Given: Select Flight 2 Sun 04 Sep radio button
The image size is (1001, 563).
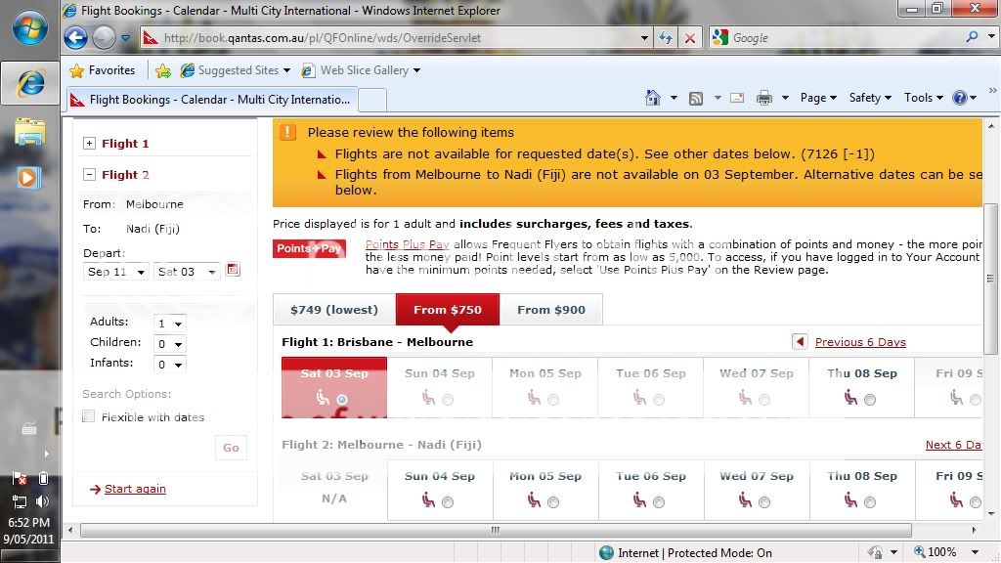Looking at the screenshot, I should click(x=448, y=502).
